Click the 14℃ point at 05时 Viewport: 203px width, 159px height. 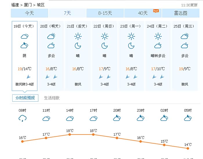(188, 148)
